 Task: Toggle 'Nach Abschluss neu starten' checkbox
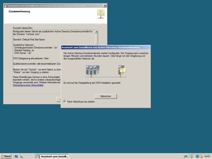65,101
